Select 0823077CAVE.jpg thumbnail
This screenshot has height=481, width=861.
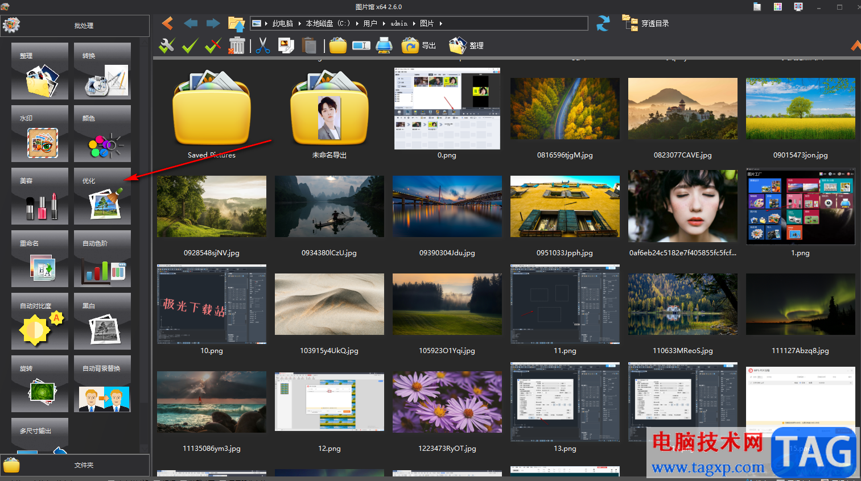[683, 109]
